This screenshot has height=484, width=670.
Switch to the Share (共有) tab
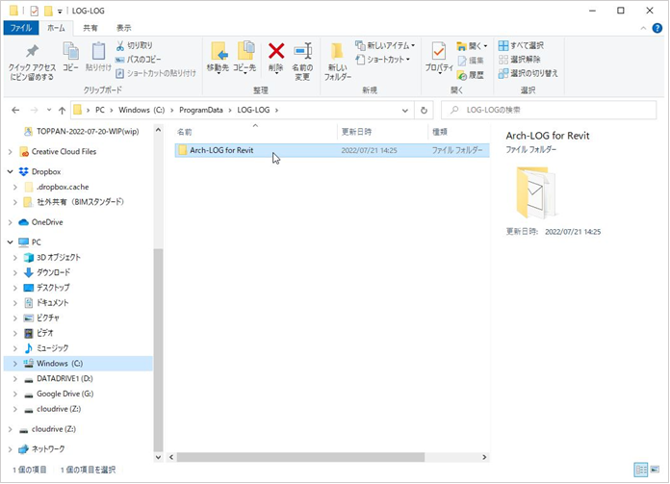coord(90,28)
